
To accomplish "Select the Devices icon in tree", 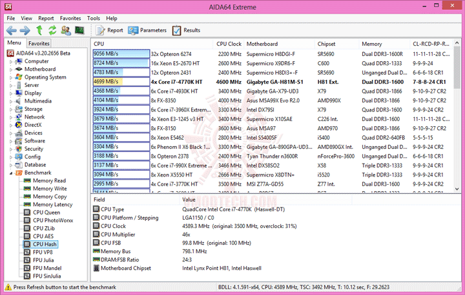I will click(x=19, y=133).
